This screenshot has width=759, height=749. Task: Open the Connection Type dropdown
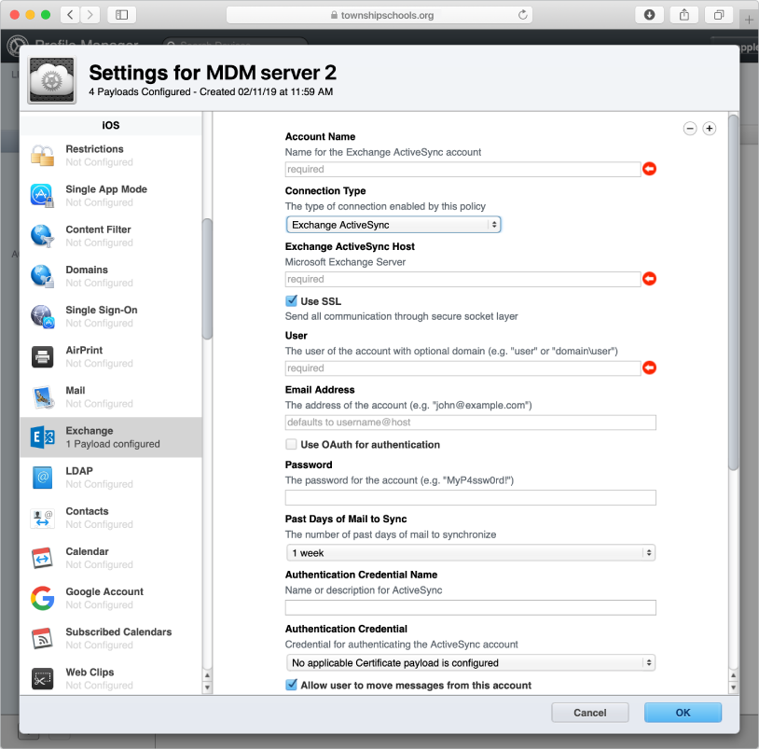(x=393, y=224)
